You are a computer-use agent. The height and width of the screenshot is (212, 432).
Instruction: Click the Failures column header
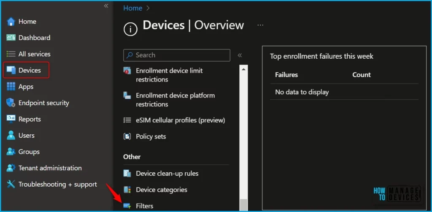coord(286,75)
